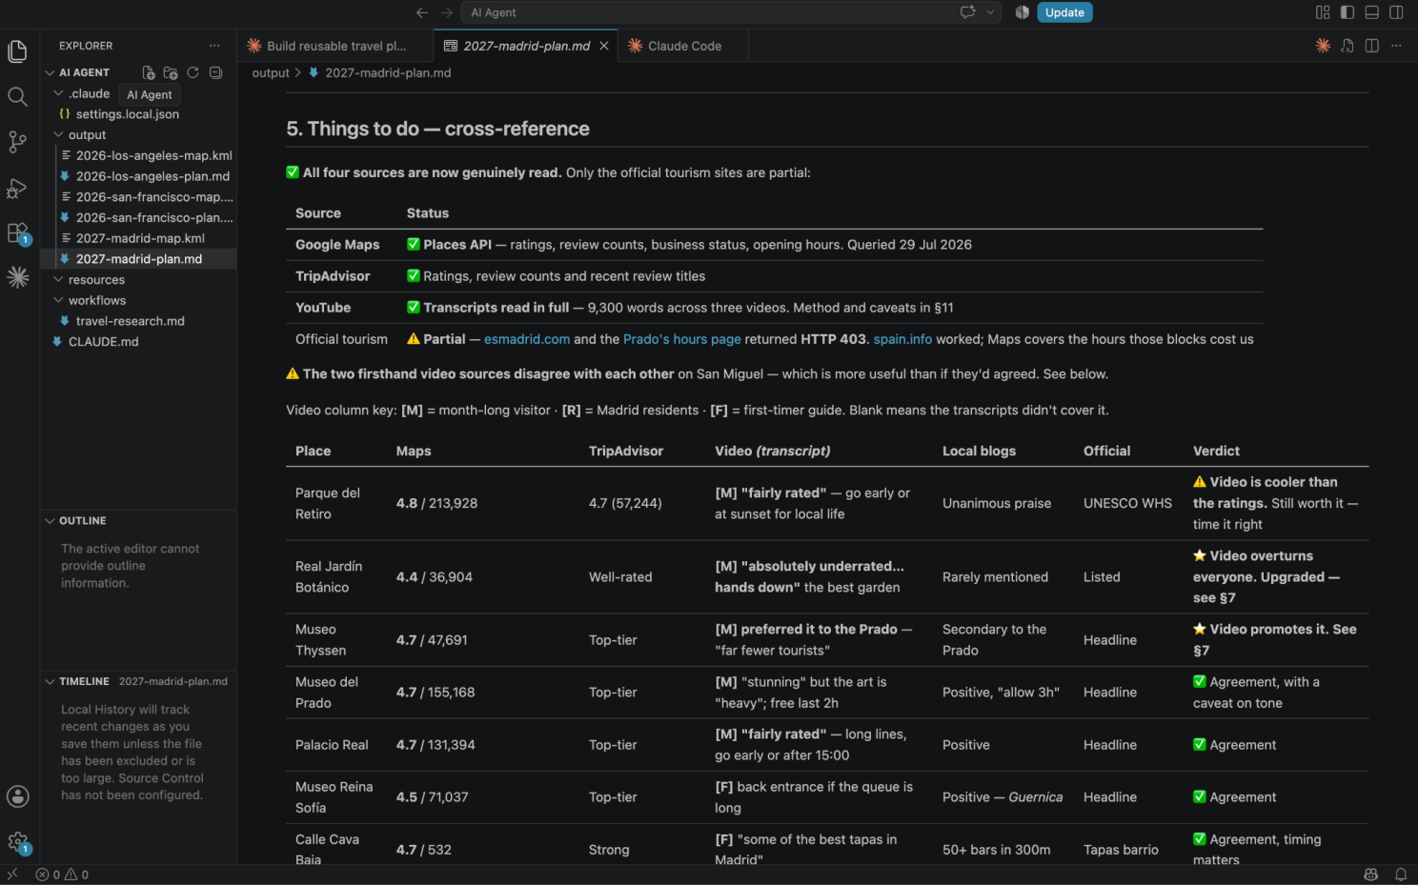
Task: Split the editor to the right
Action: coord(1372,46)
